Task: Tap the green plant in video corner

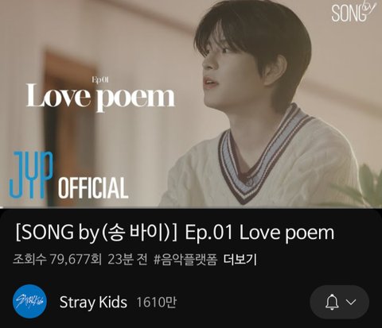Action: [368, 187]
